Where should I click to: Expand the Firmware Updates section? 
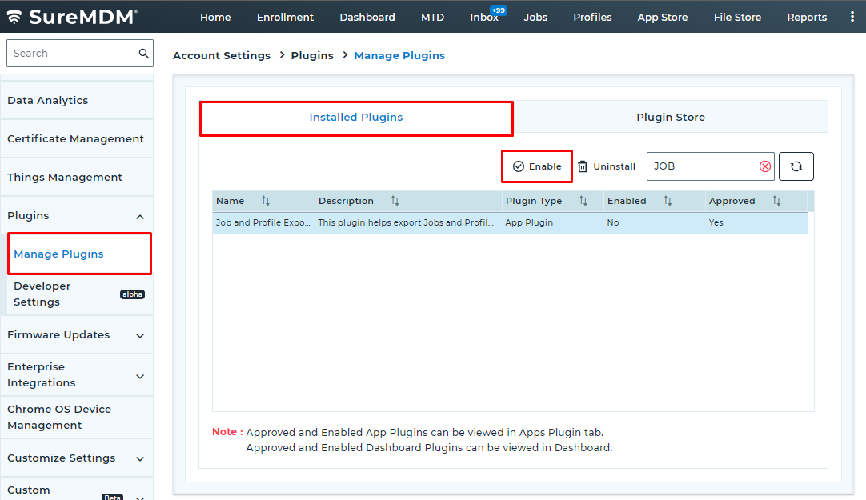point(140,334)
